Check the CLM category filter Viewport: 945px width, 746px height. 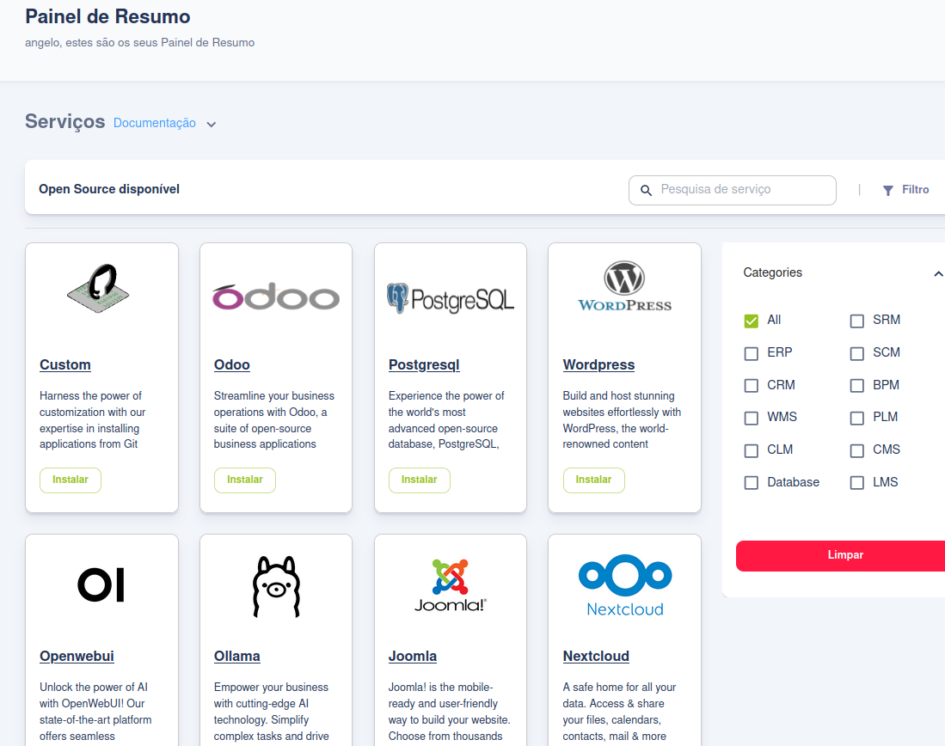click(751, 450)
